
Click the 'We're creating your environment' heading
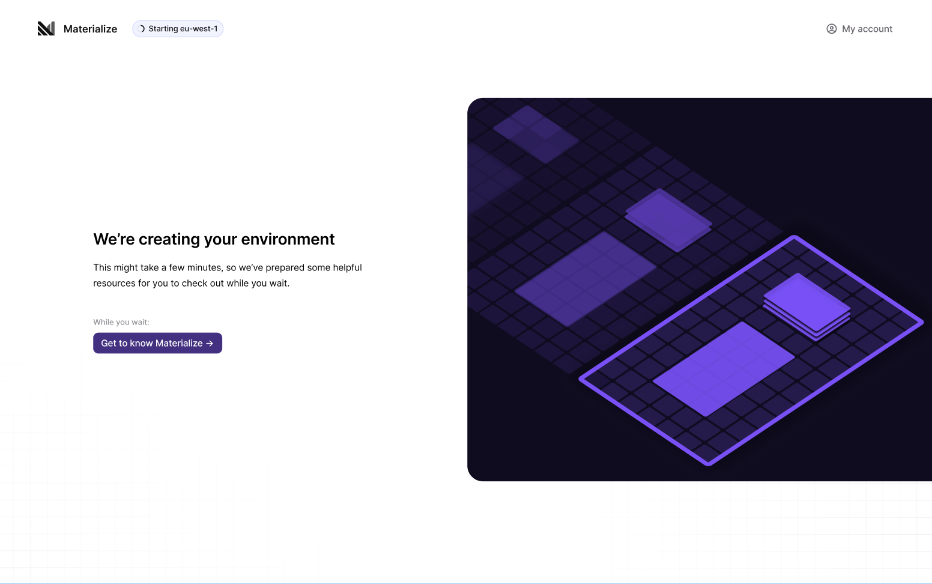(214, 239)
